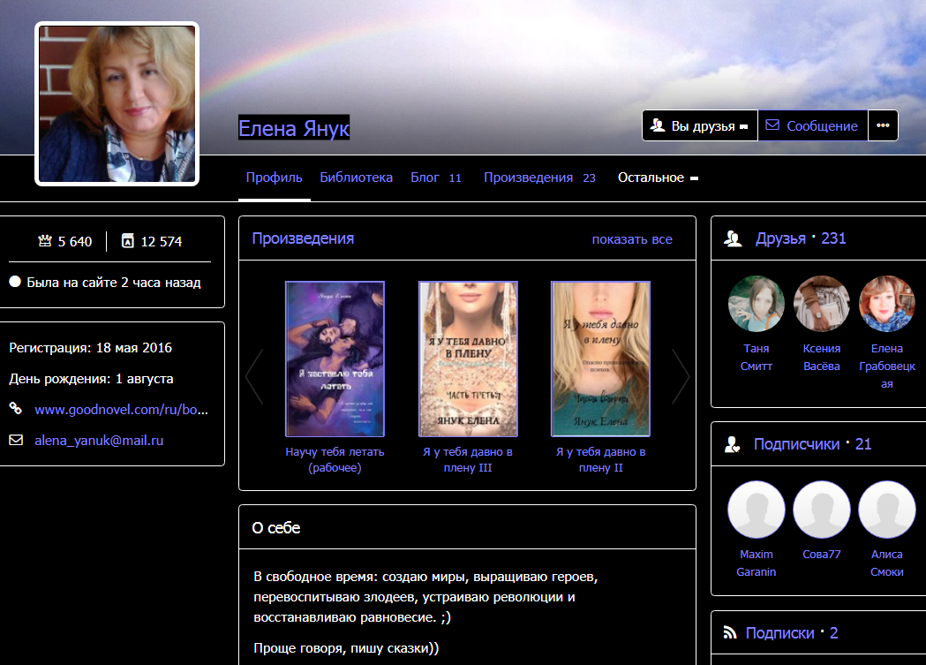
Task: Click the website link chain icon
Action: (x=15, y=409)
